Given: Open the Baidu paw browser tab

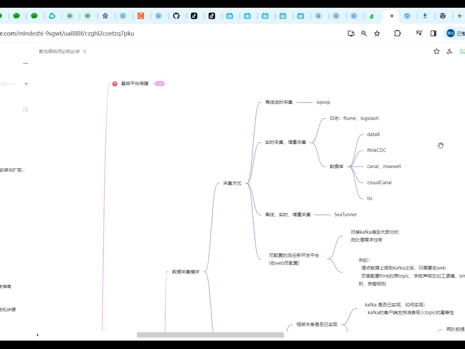Looking at the screenshot, I should 105,16.
